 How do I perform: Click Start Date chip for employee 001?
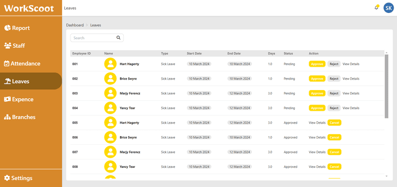(x=199, y=64)
